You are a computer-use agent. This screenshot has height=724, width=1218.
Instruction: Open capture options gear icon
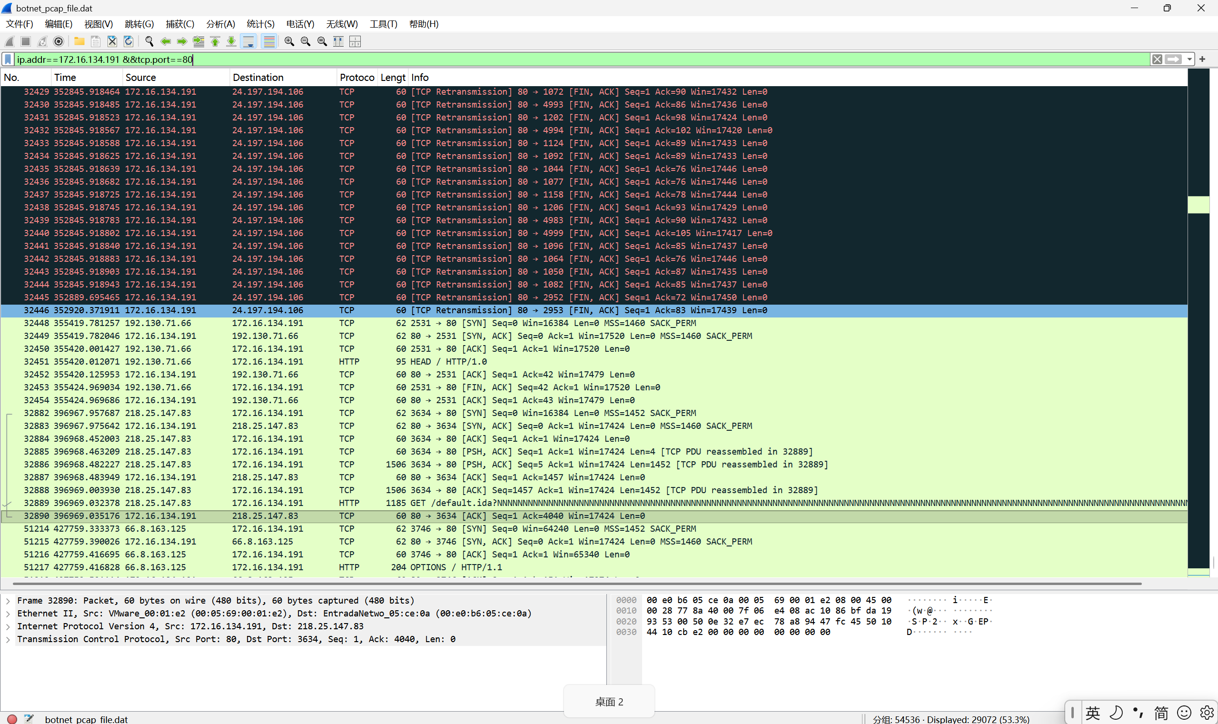point(59,41)
